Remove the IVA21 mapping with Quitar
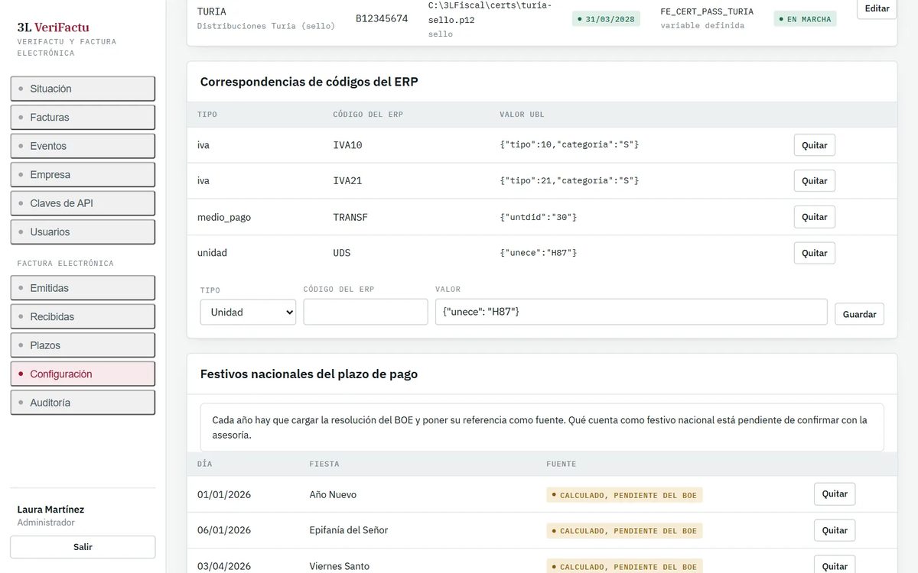The height and width of the screenshot is (573, 918). (x=814, y=181)
